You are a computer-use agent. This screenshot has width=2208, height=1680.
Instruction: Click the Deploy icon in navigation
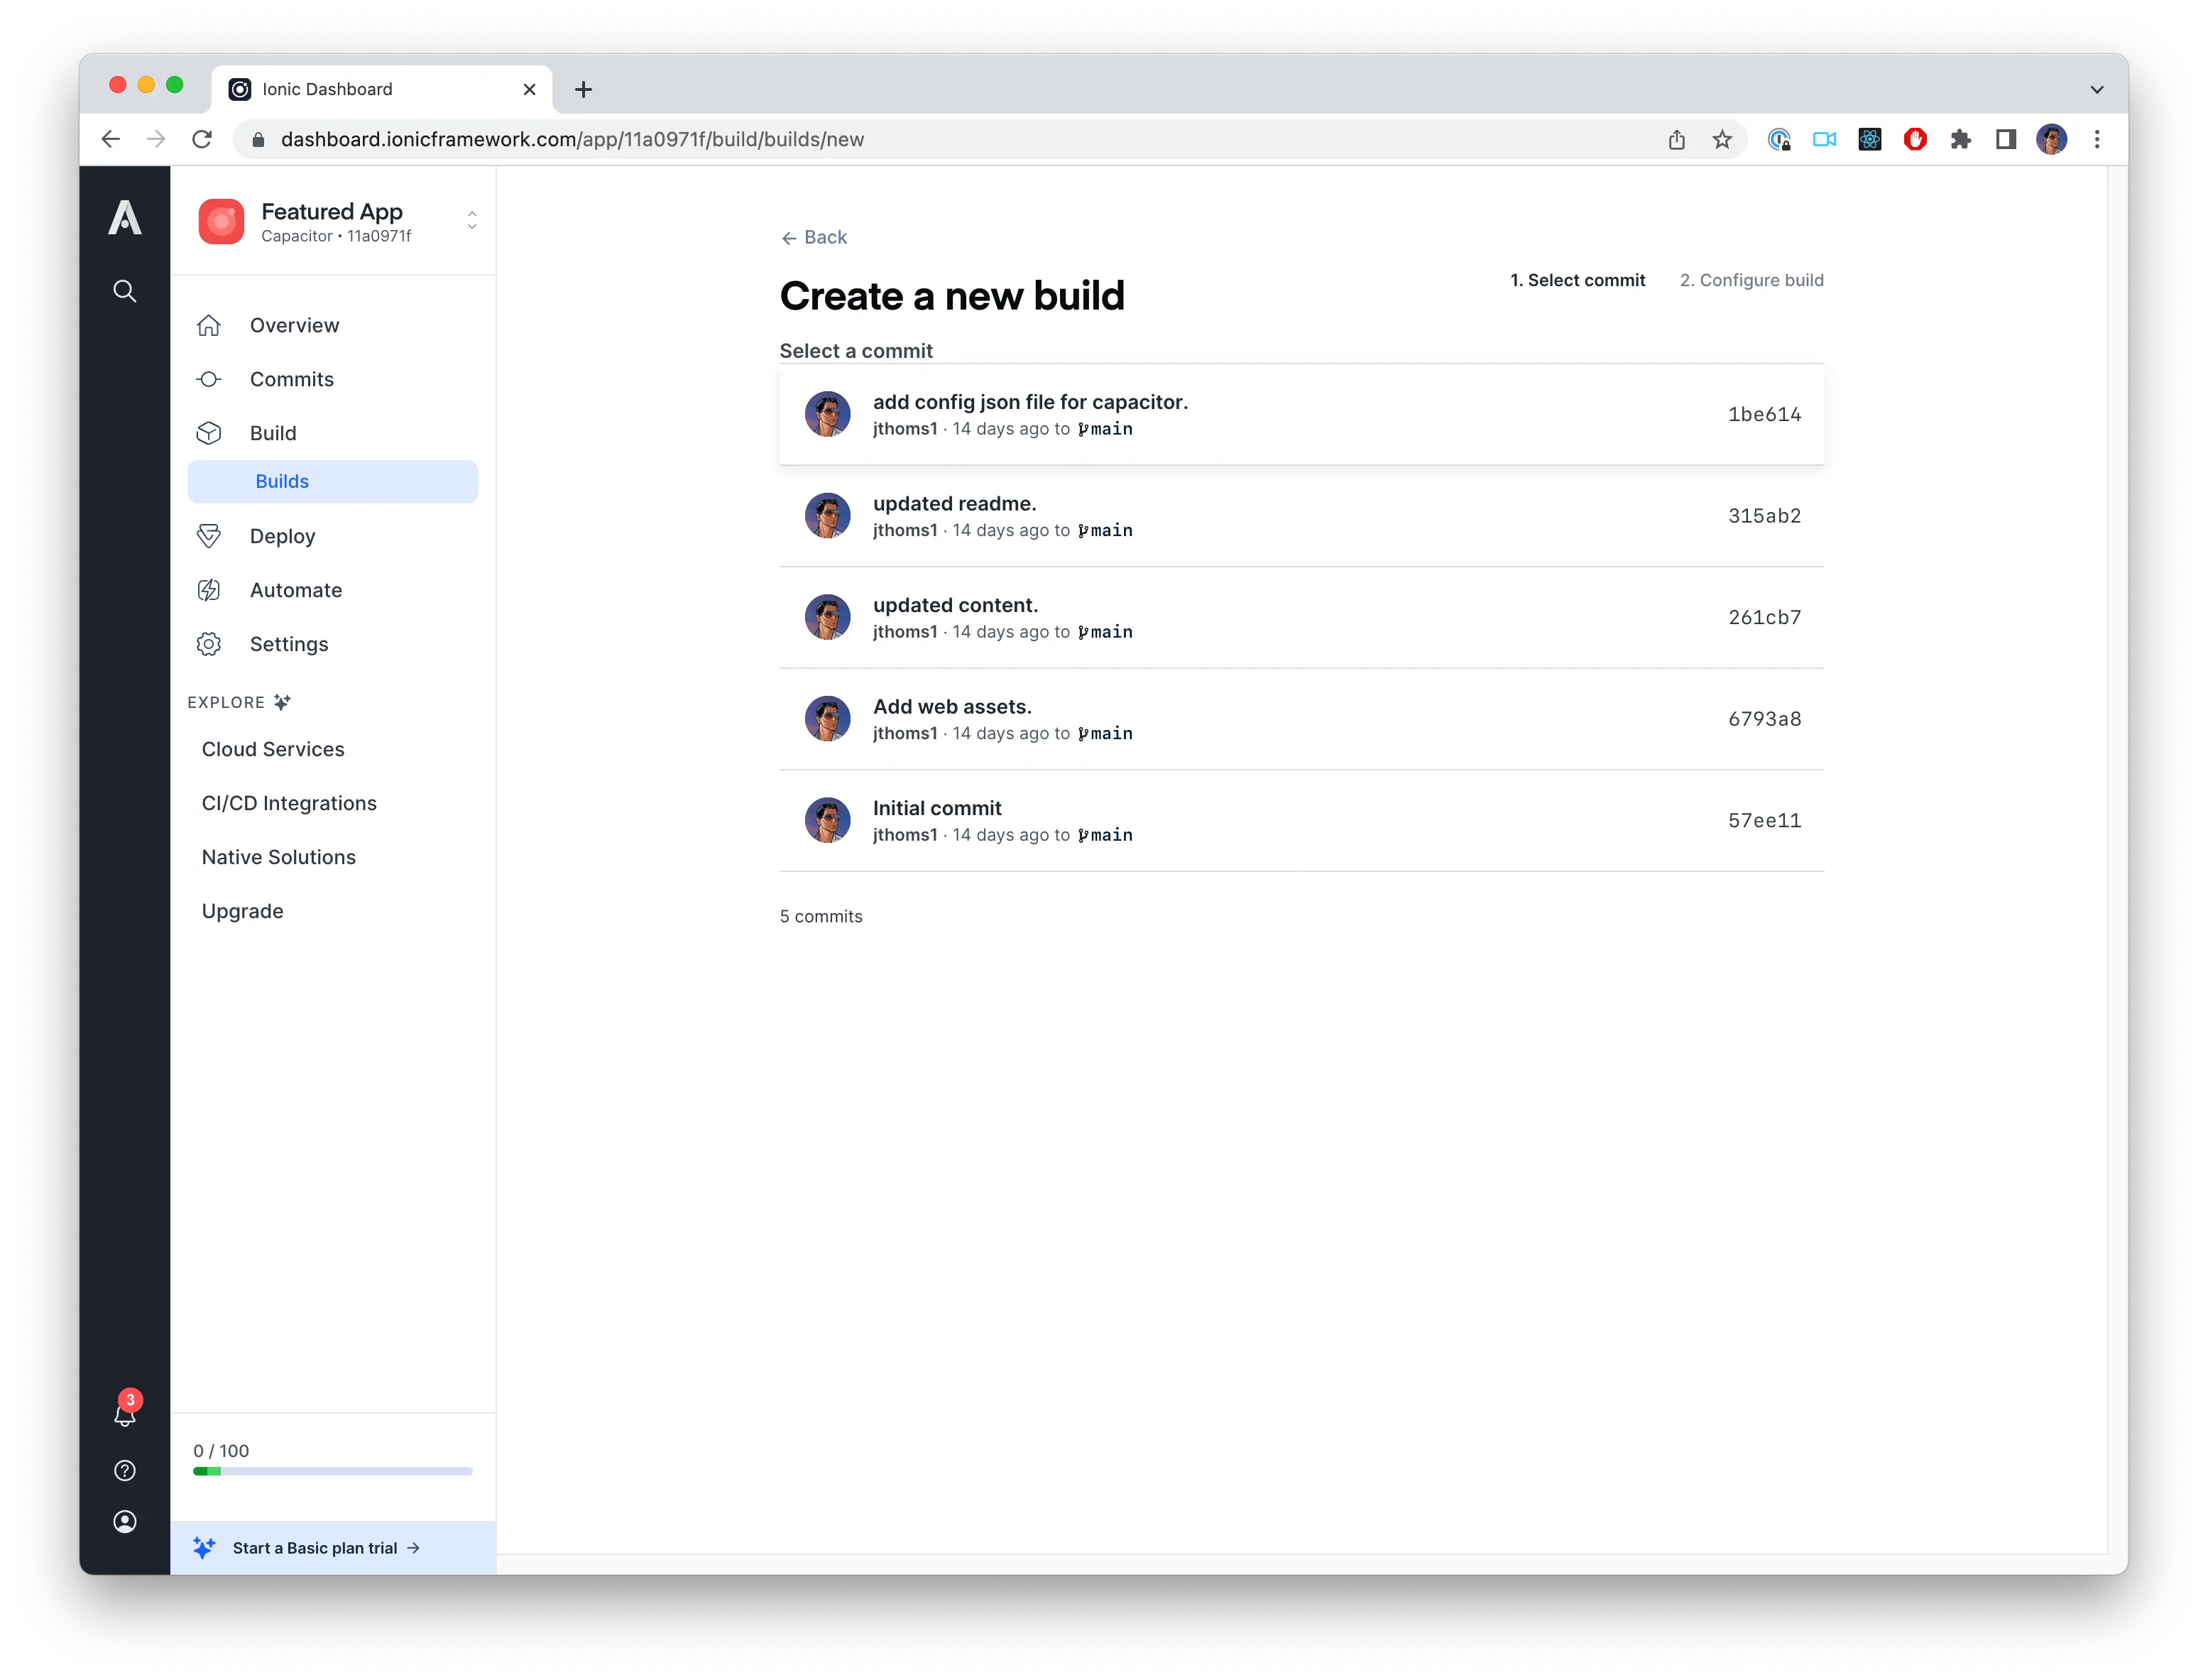(209, 536)
